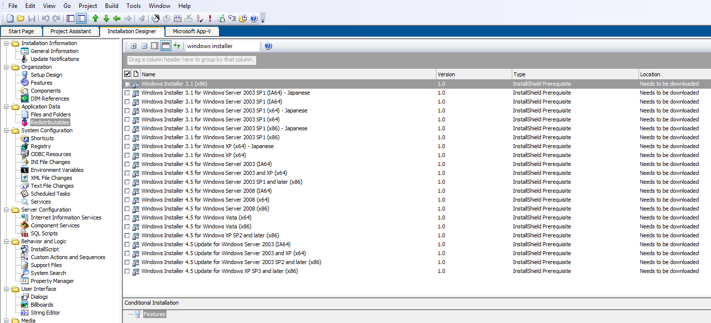The width and height of the screenshot is (711, 323).
Task: Click the checked-column header checkbox
Action: tap(127, 74)
